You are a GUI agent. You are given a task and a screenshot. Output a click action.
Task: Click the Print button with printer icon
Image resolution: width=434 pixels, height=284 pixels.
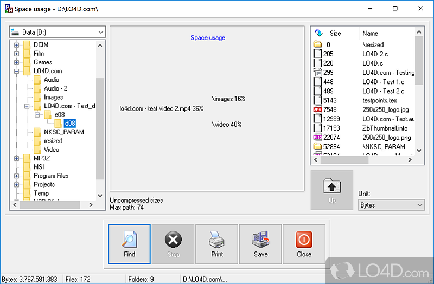coord(216,244)
